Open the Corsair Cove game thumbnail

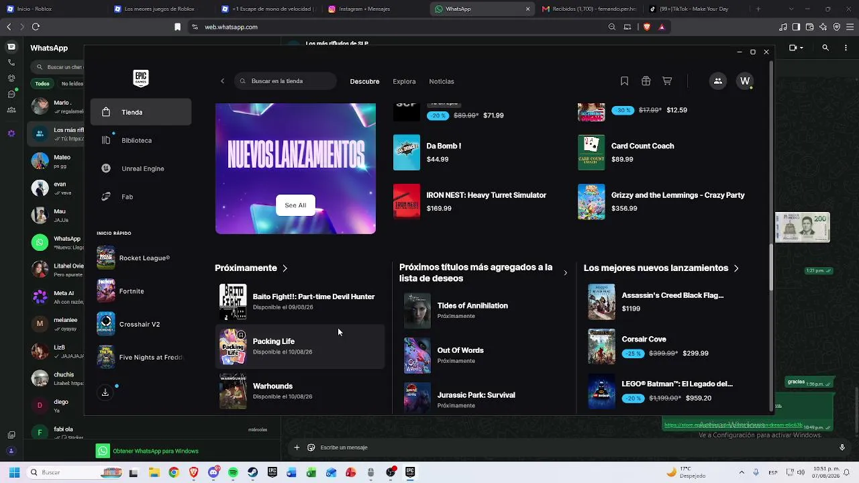(x=601, y=346)
